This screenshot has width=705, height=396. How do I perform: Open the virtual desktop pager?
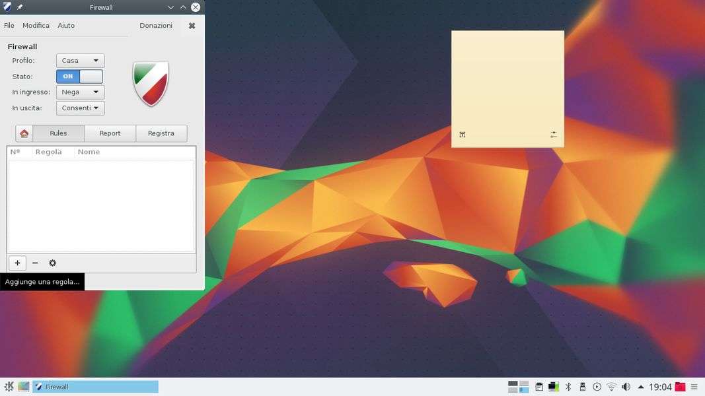point(518,387)
